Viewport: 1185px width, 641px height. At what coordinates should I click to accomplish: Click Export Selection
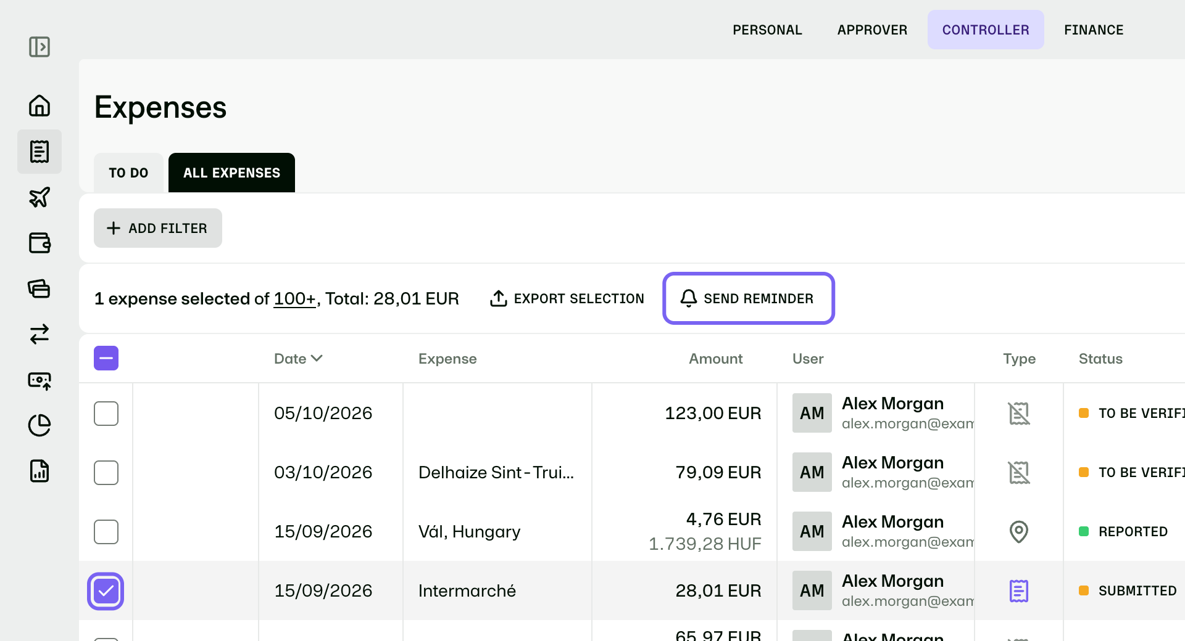(x=567, y=298)
